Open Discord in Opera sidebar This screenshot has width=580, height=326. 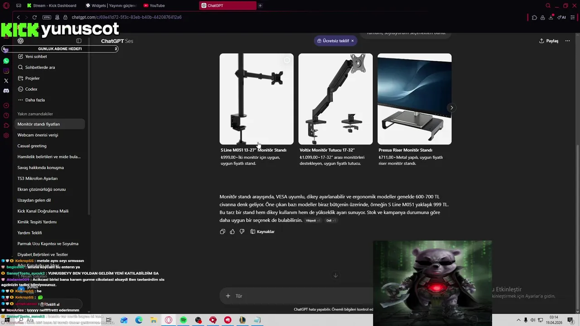tap(6, 91)
